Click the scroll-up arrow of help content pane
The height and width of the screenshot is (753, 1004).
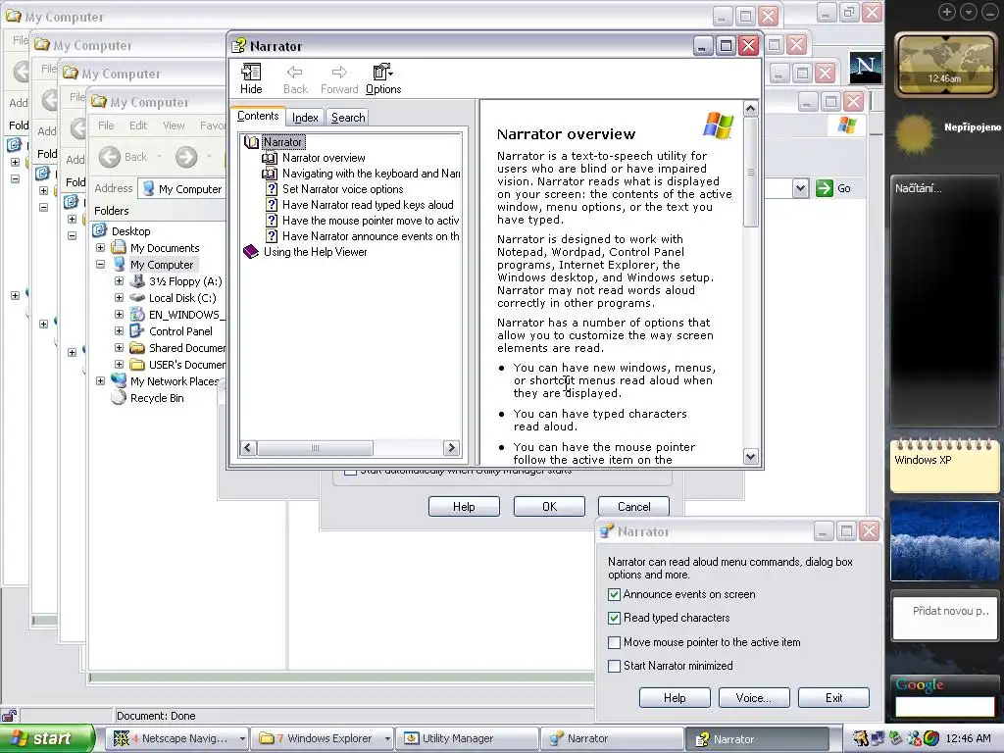(x=750, y=108)
